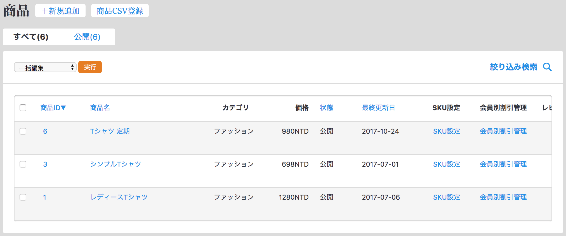Click the ＋新規追加 button
The image size is (566, 236).
(x=60, y=11)
